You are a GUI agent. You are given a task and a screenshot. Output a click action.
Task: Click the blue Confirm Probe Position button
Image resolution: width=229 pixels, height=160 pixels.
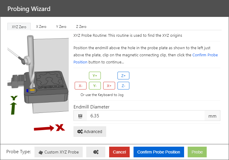click(159, 152)
